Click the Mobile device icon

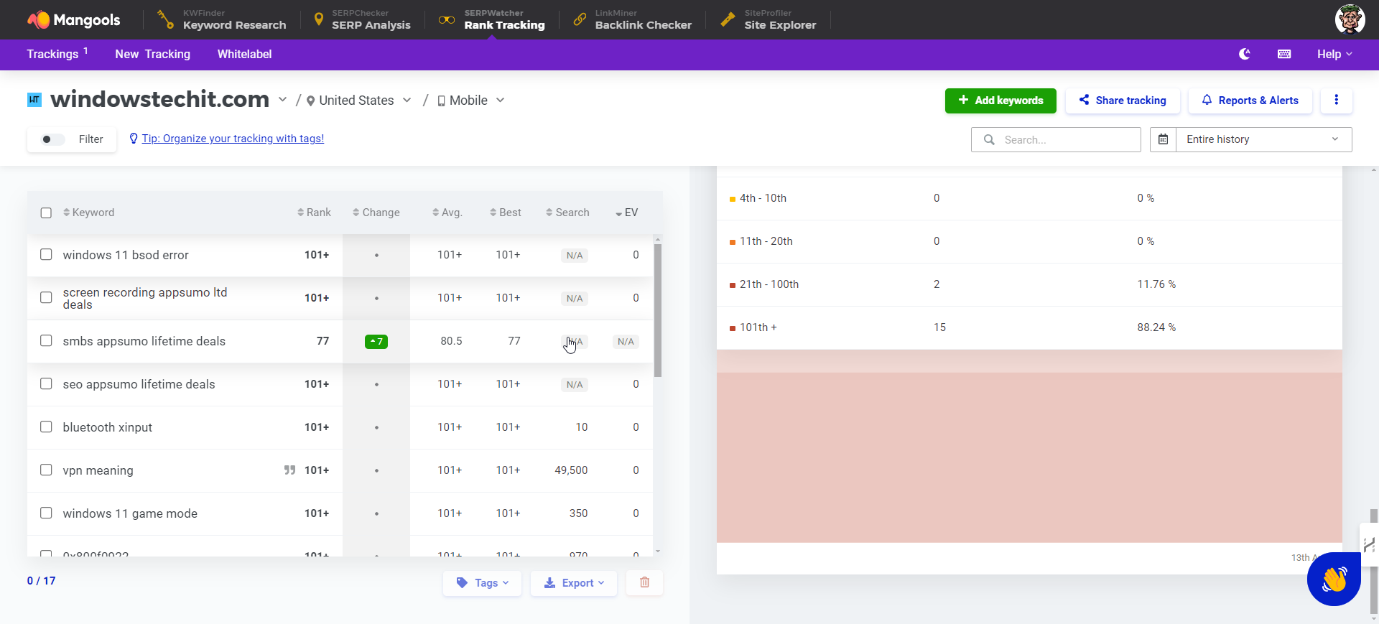tap(442, 101)
